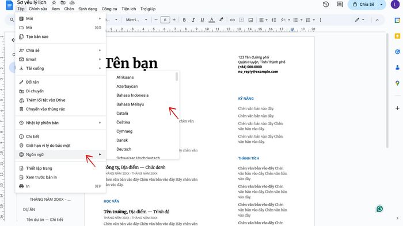403x226 pixels.
Task: Decrease font size with minus button
Action: (x=156, y=20)
